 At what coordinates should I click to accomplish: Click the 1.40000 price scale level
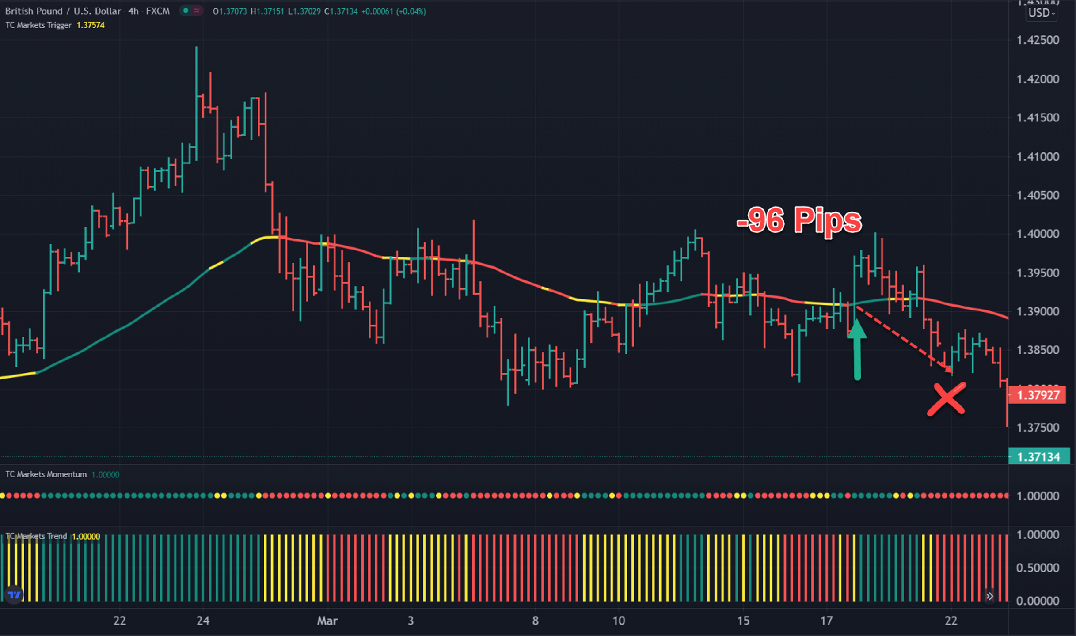click(1038, 234)
